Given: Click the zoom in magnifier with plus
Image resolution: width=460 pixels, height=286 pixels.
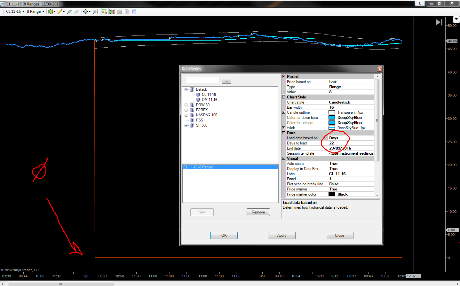Looking at the screenshot, I should click(69, 12).
